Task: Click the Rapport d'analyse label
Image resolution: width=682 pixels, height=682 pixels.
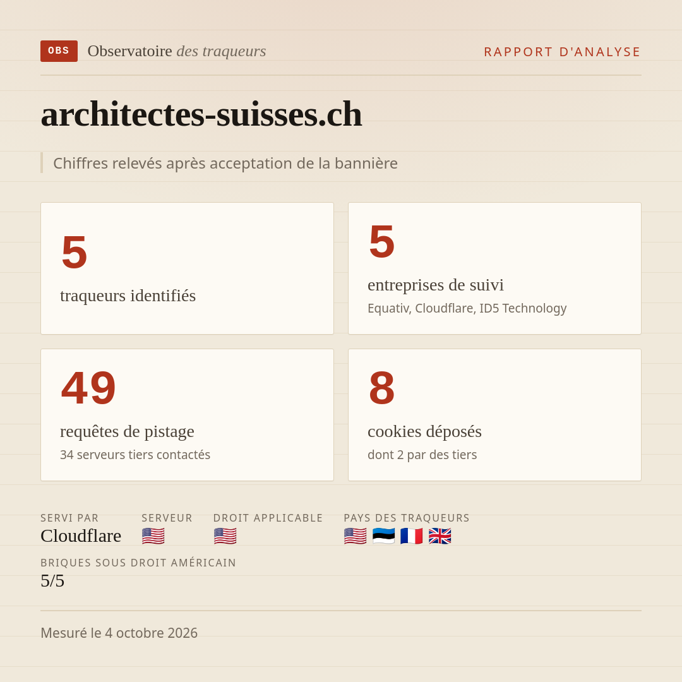Action: [563, 52]
